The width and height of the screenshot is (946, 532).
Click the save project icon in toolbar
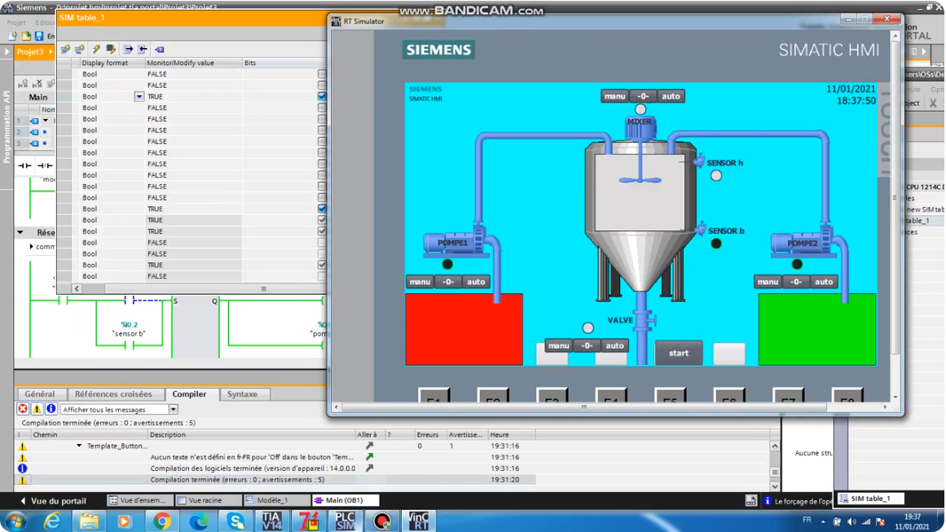(x=38, y=36)
